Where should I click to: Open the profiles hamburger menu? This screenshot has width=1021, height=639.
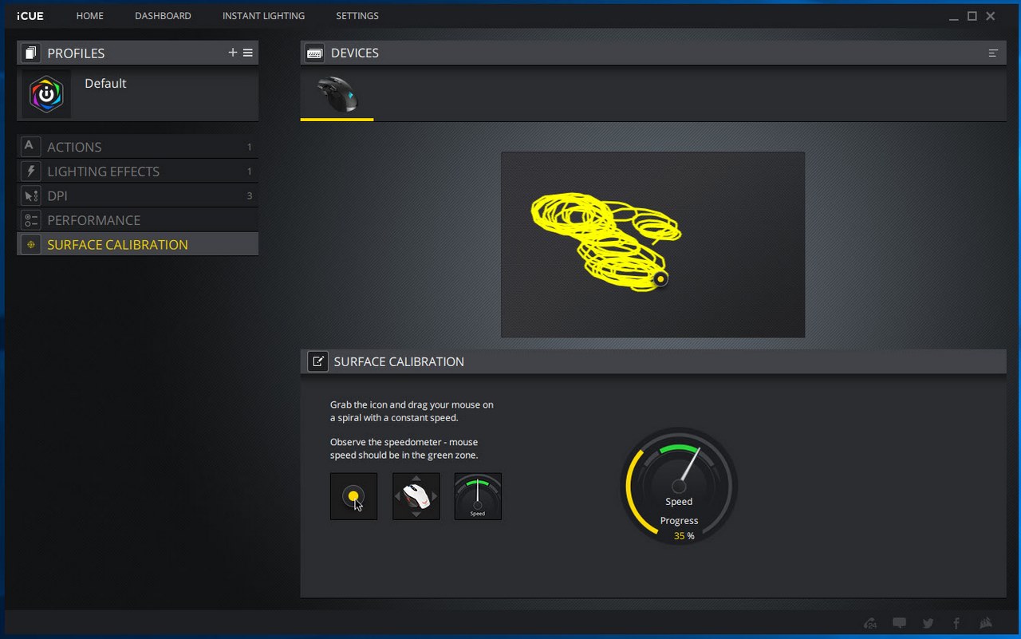248,53
